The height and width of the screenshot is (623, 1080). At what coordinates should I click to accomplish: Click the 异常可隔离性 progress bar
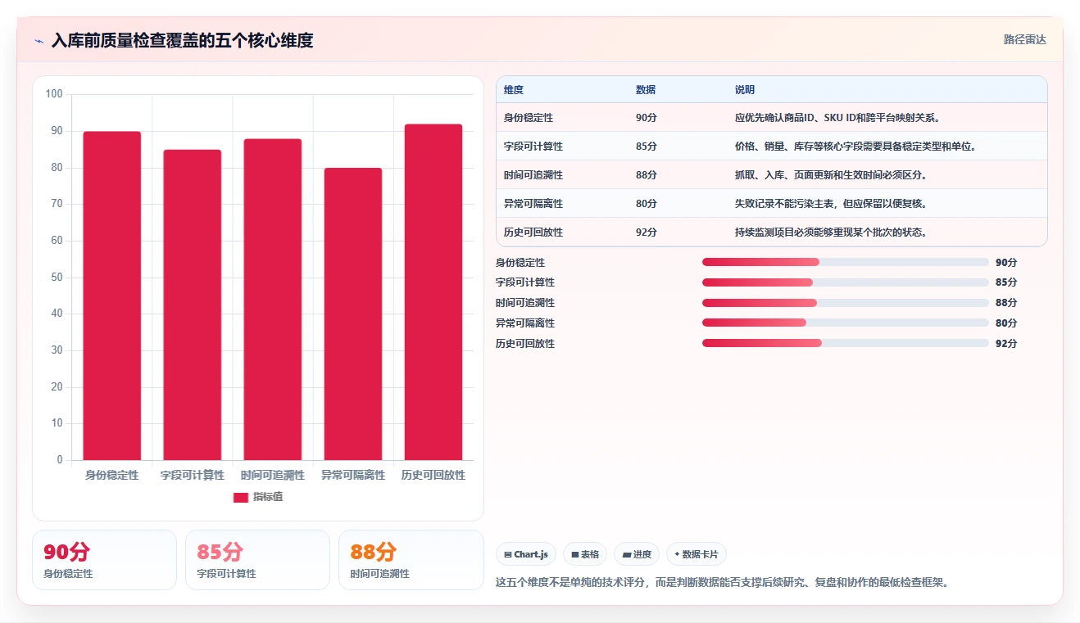click(x=846, y=323)
